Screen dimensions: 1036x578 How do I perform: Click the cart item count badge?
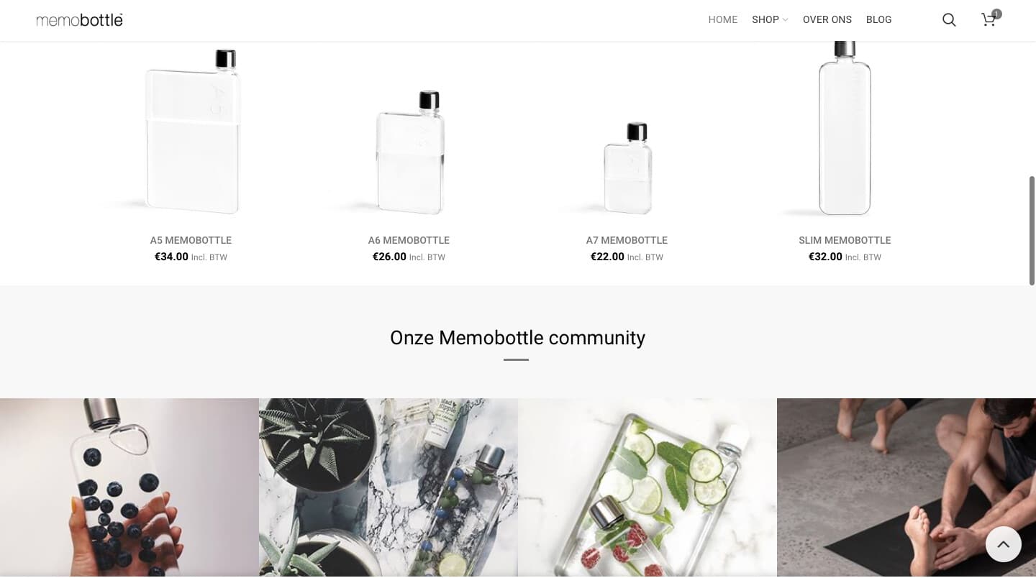click(x=996, y=14)
